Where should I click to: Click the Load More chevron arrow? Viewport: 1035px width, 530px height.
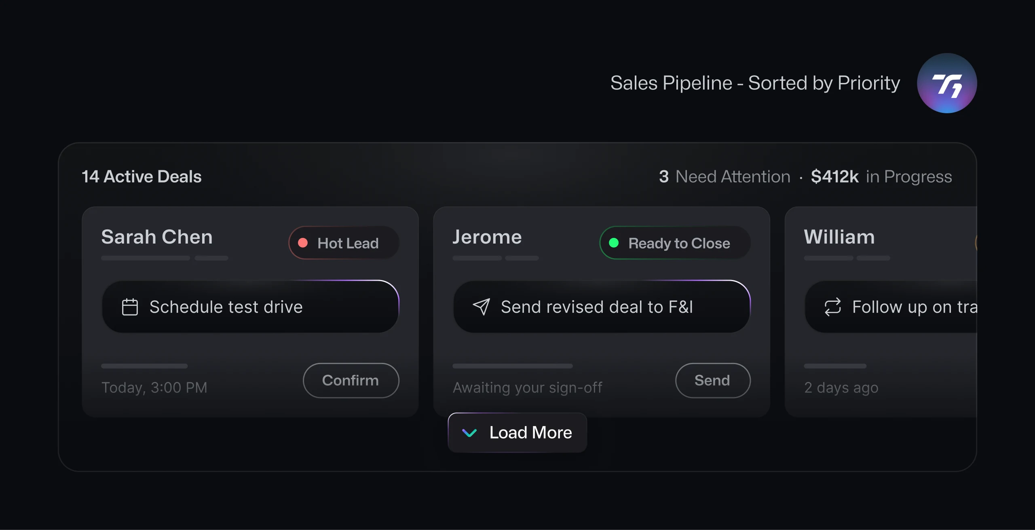pyautogui.click(x=469, y=433)
